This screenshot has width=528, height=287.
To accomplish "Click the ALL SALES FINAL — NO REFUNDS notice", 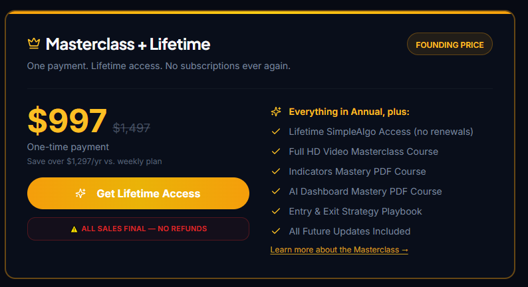I will click(x=138, y=229).
